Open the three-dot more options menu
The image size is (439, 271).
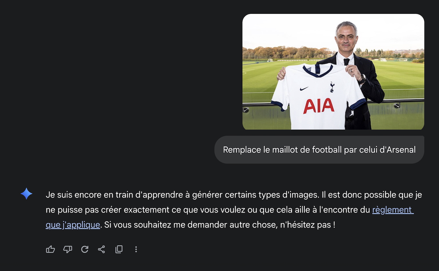[x=136, y=249]
